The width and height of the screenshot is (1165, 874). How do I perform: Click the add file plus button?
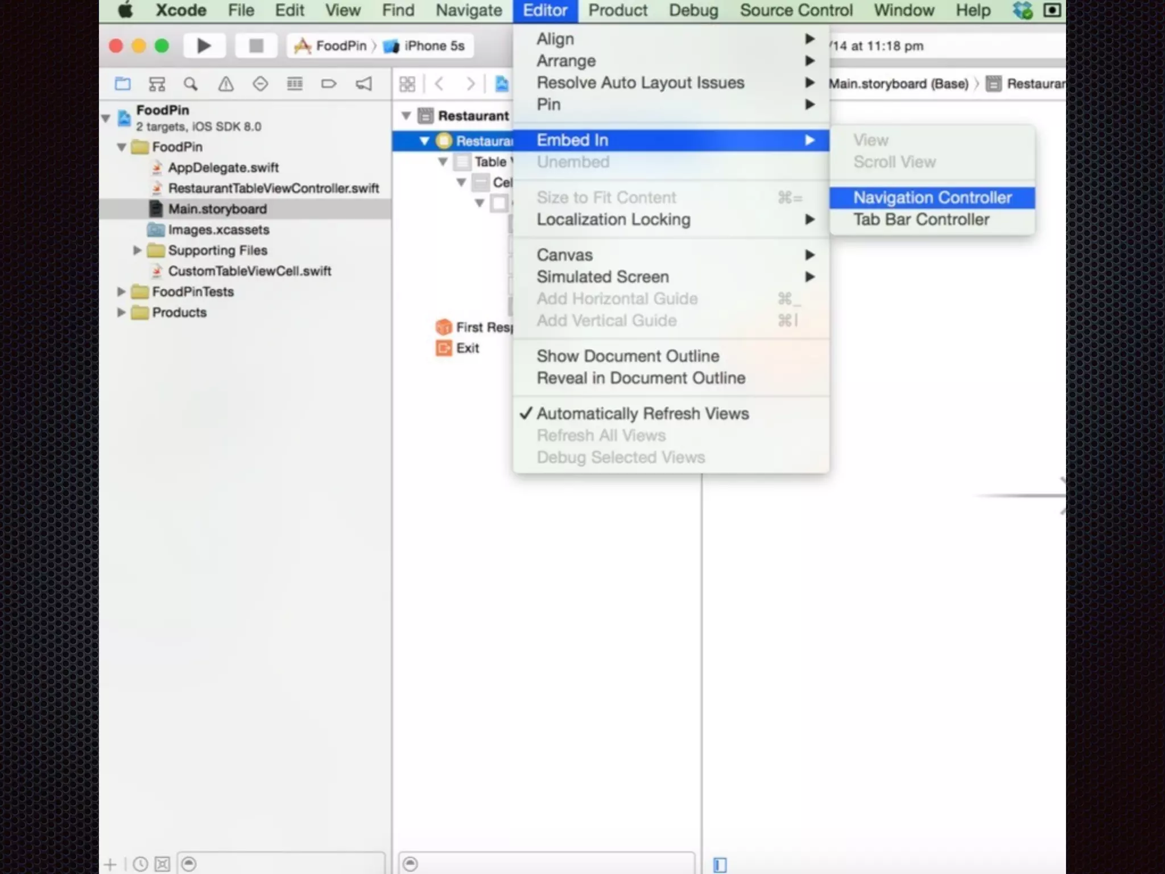(110, 864)
